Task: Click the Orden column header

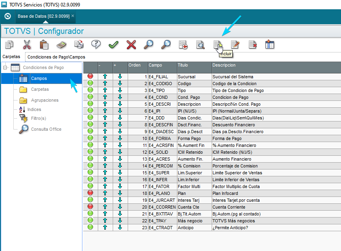Action: (138, 67)
